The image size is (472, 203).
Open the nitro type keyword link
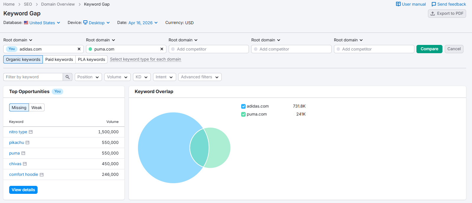click(18, 132)
